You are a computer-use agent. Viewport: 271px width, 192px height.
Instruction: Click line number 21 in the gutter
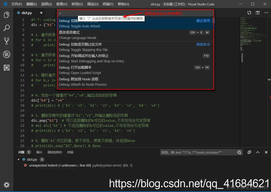[x=22, y=120]
